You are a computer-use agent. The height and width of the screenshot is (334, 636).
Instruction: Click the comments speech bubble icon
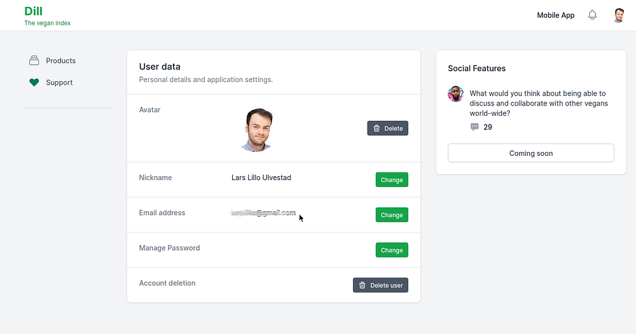(474, 127)
